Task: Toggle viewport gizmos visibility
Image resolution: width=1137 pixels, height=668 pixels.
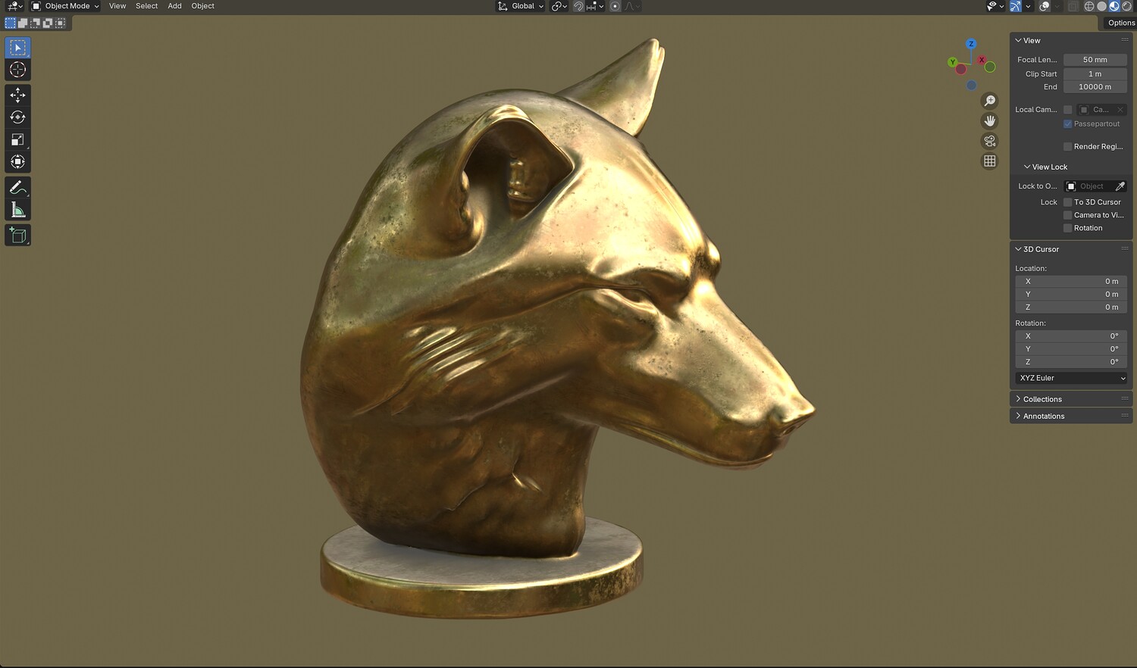Action: pos(1016,6)
